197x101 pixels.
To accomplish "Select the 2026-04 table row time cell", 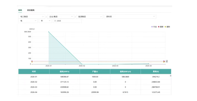I will [x=34, y=92].
